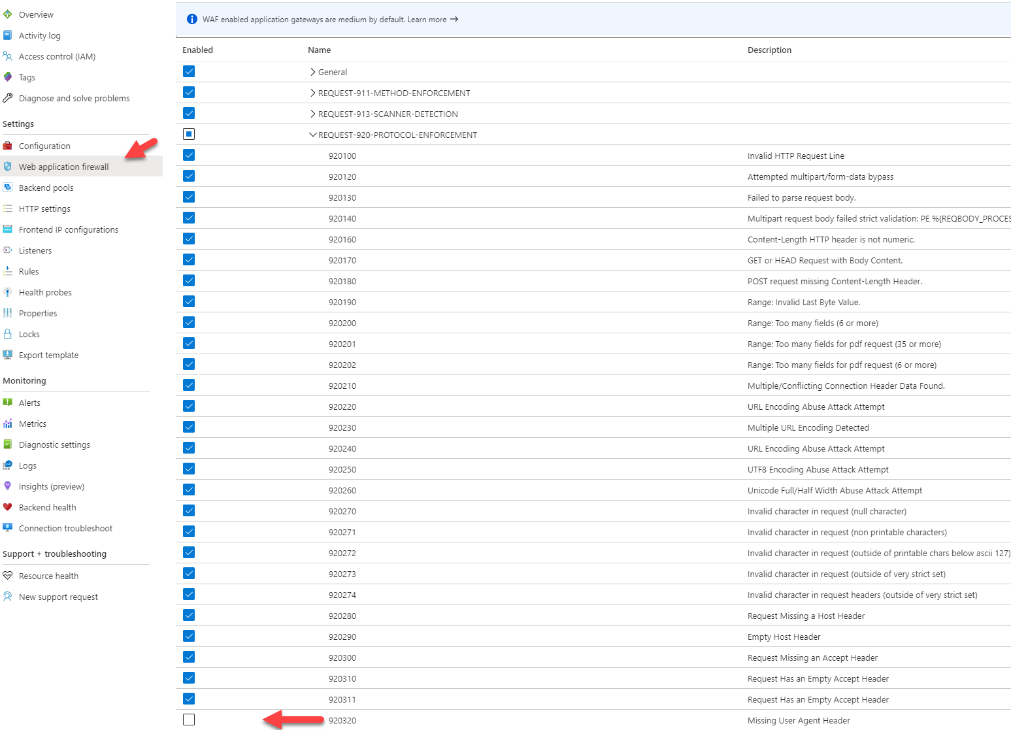Uncheck rule 920100 Invalid HTTP Request Line

[189, 155]
